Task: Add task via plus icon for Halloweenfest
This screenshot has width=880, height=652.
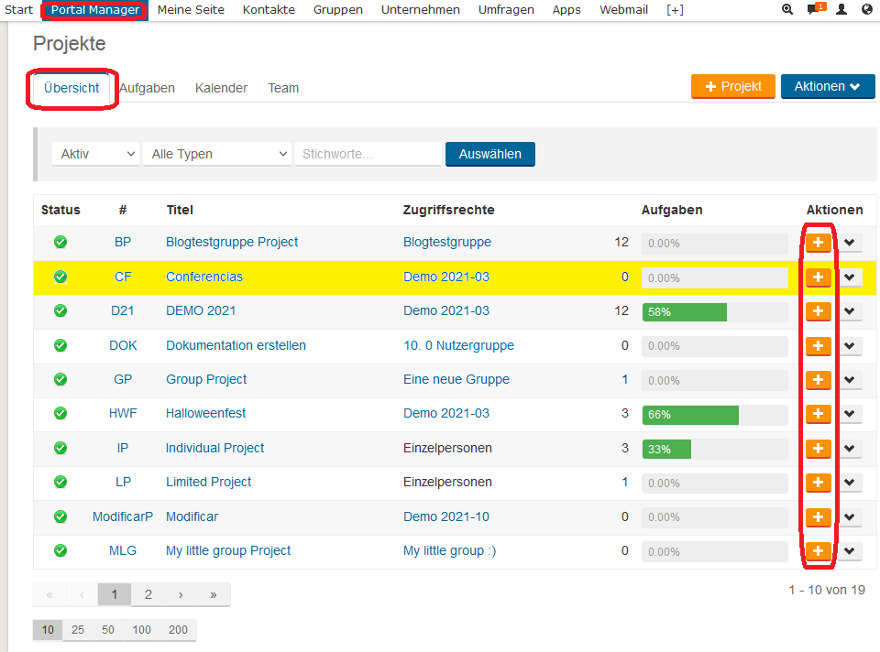Action: pos(819,414)
